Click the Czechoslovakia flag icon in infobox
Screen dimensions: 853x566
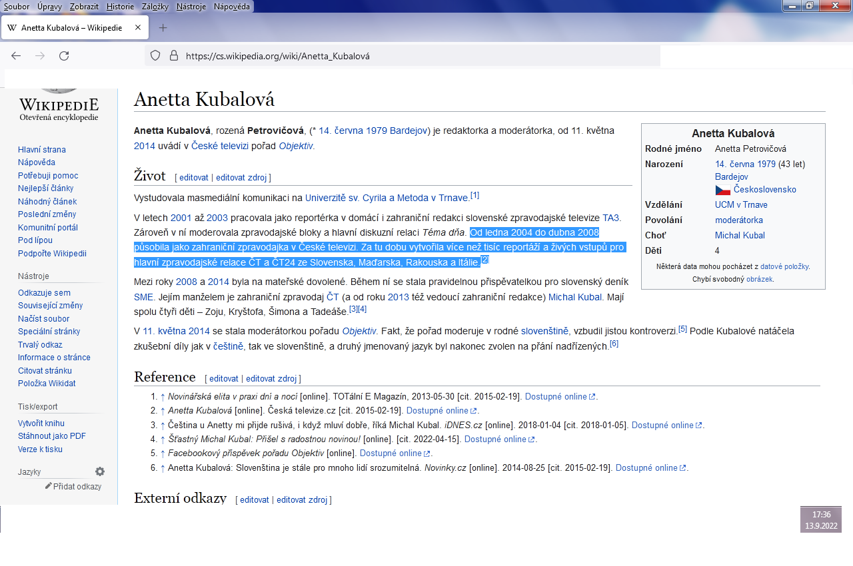pos(722,190)
